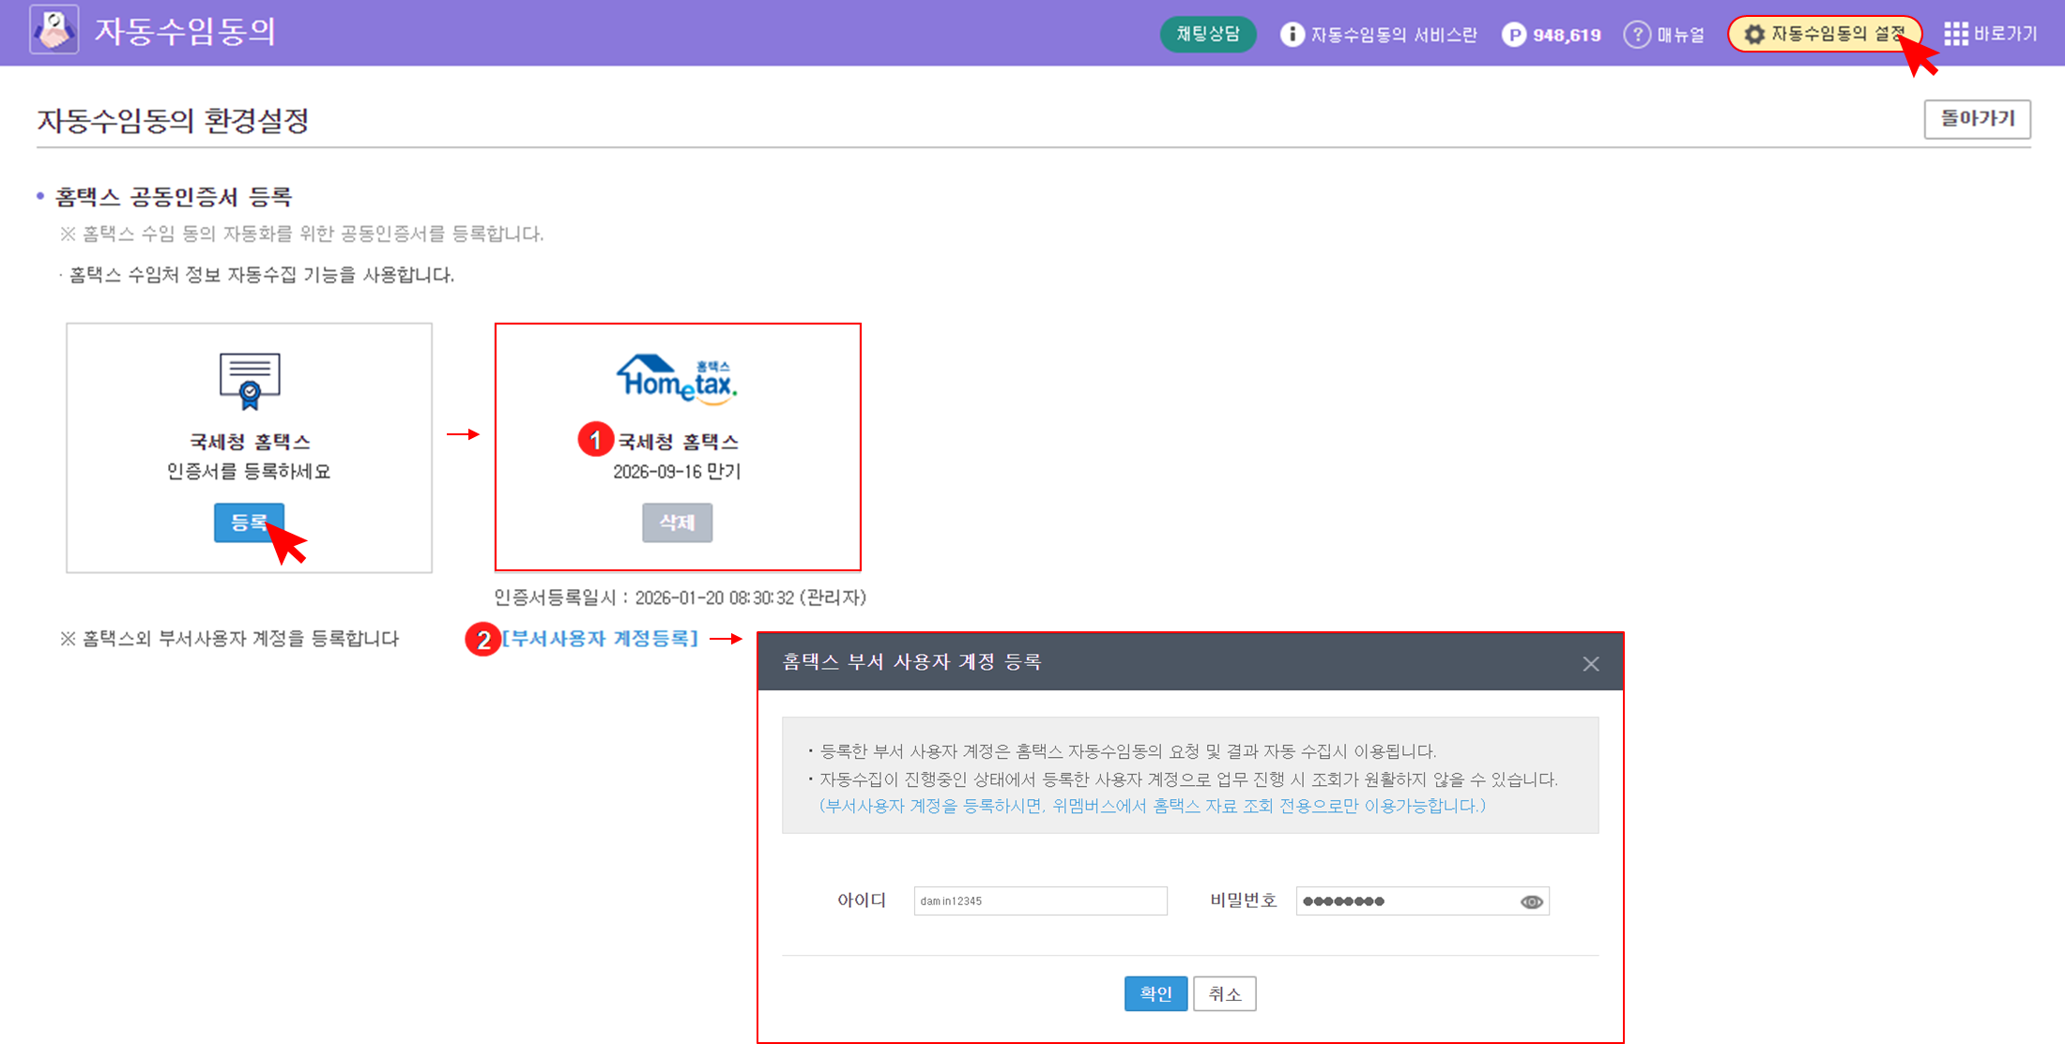2065x1044 pixels.
Task: Click the info icon for 자동수임동의 서비스란
Action: point(1292,35)
